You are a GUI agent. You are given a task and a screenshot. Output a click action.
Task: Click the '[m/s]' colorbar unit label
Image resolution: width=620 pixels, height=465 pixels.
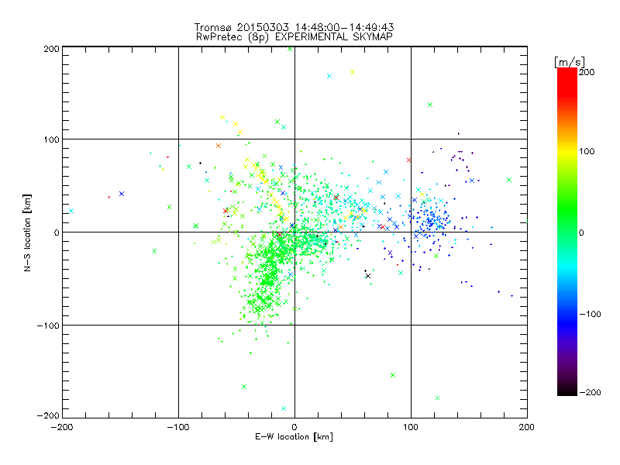tap(569, 62)
